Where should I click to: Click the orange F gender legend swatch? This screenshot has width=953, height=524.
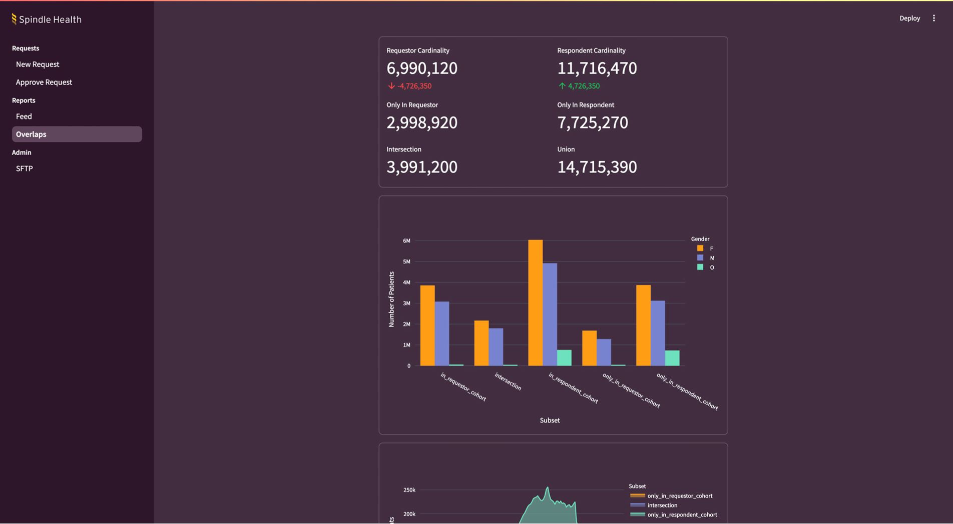click(x=700, y=248)
